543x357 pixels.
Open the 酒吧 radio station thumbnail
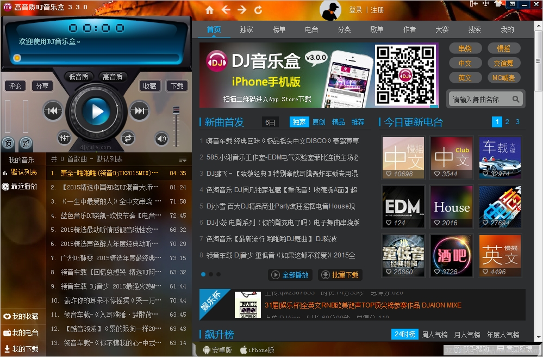point(452,255)
